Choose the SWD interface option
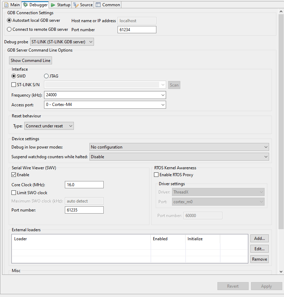Image resolution: width=284 pixels, height=297 pixels. click(18, 76)
